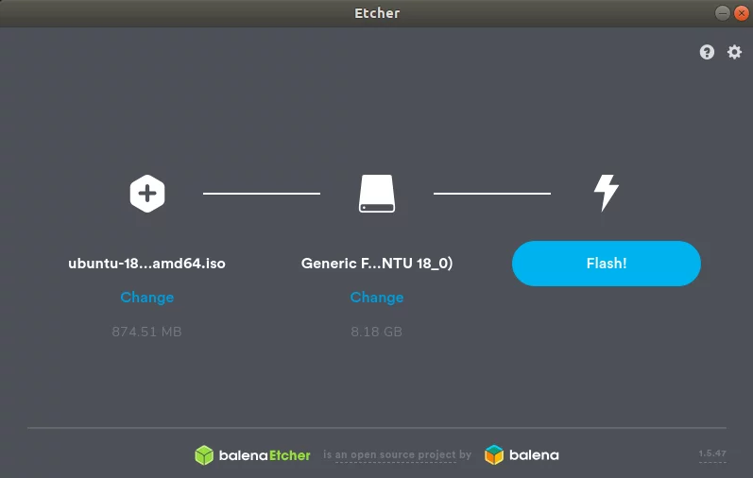Click the drive icon in the middle
Screen dimensions: 753x478
pos(377,194)
